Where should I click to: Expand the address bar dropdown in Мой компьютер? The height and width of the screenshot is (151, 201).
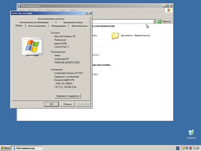point(155,22)
